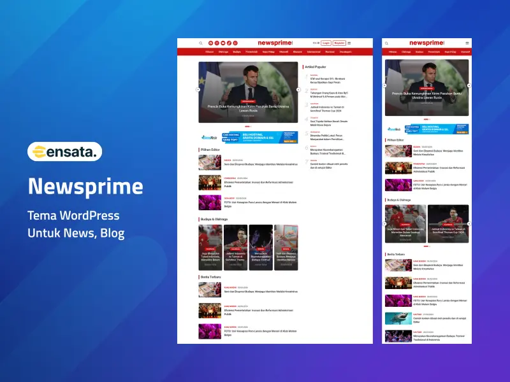
Task: Open the hamburger menu in desktop header
Action: tap(349, 43)
